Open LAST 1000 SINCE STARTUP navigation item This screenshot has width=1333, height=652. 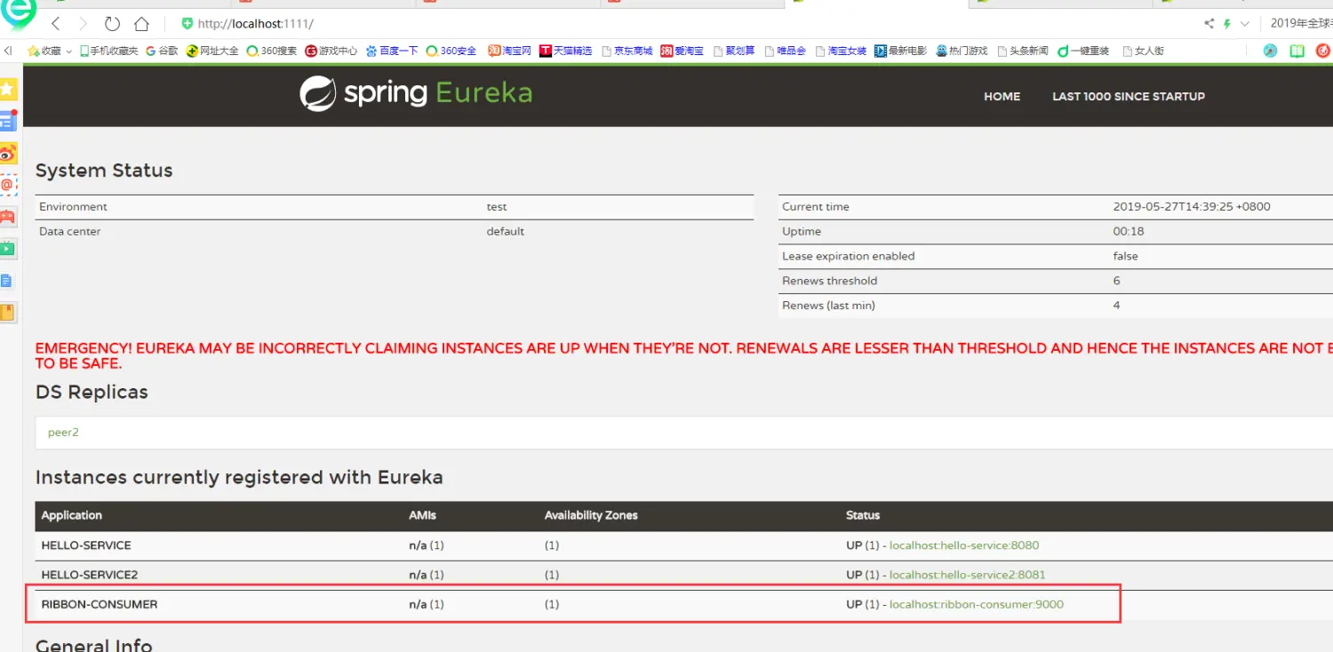(x=1129, y=96)
